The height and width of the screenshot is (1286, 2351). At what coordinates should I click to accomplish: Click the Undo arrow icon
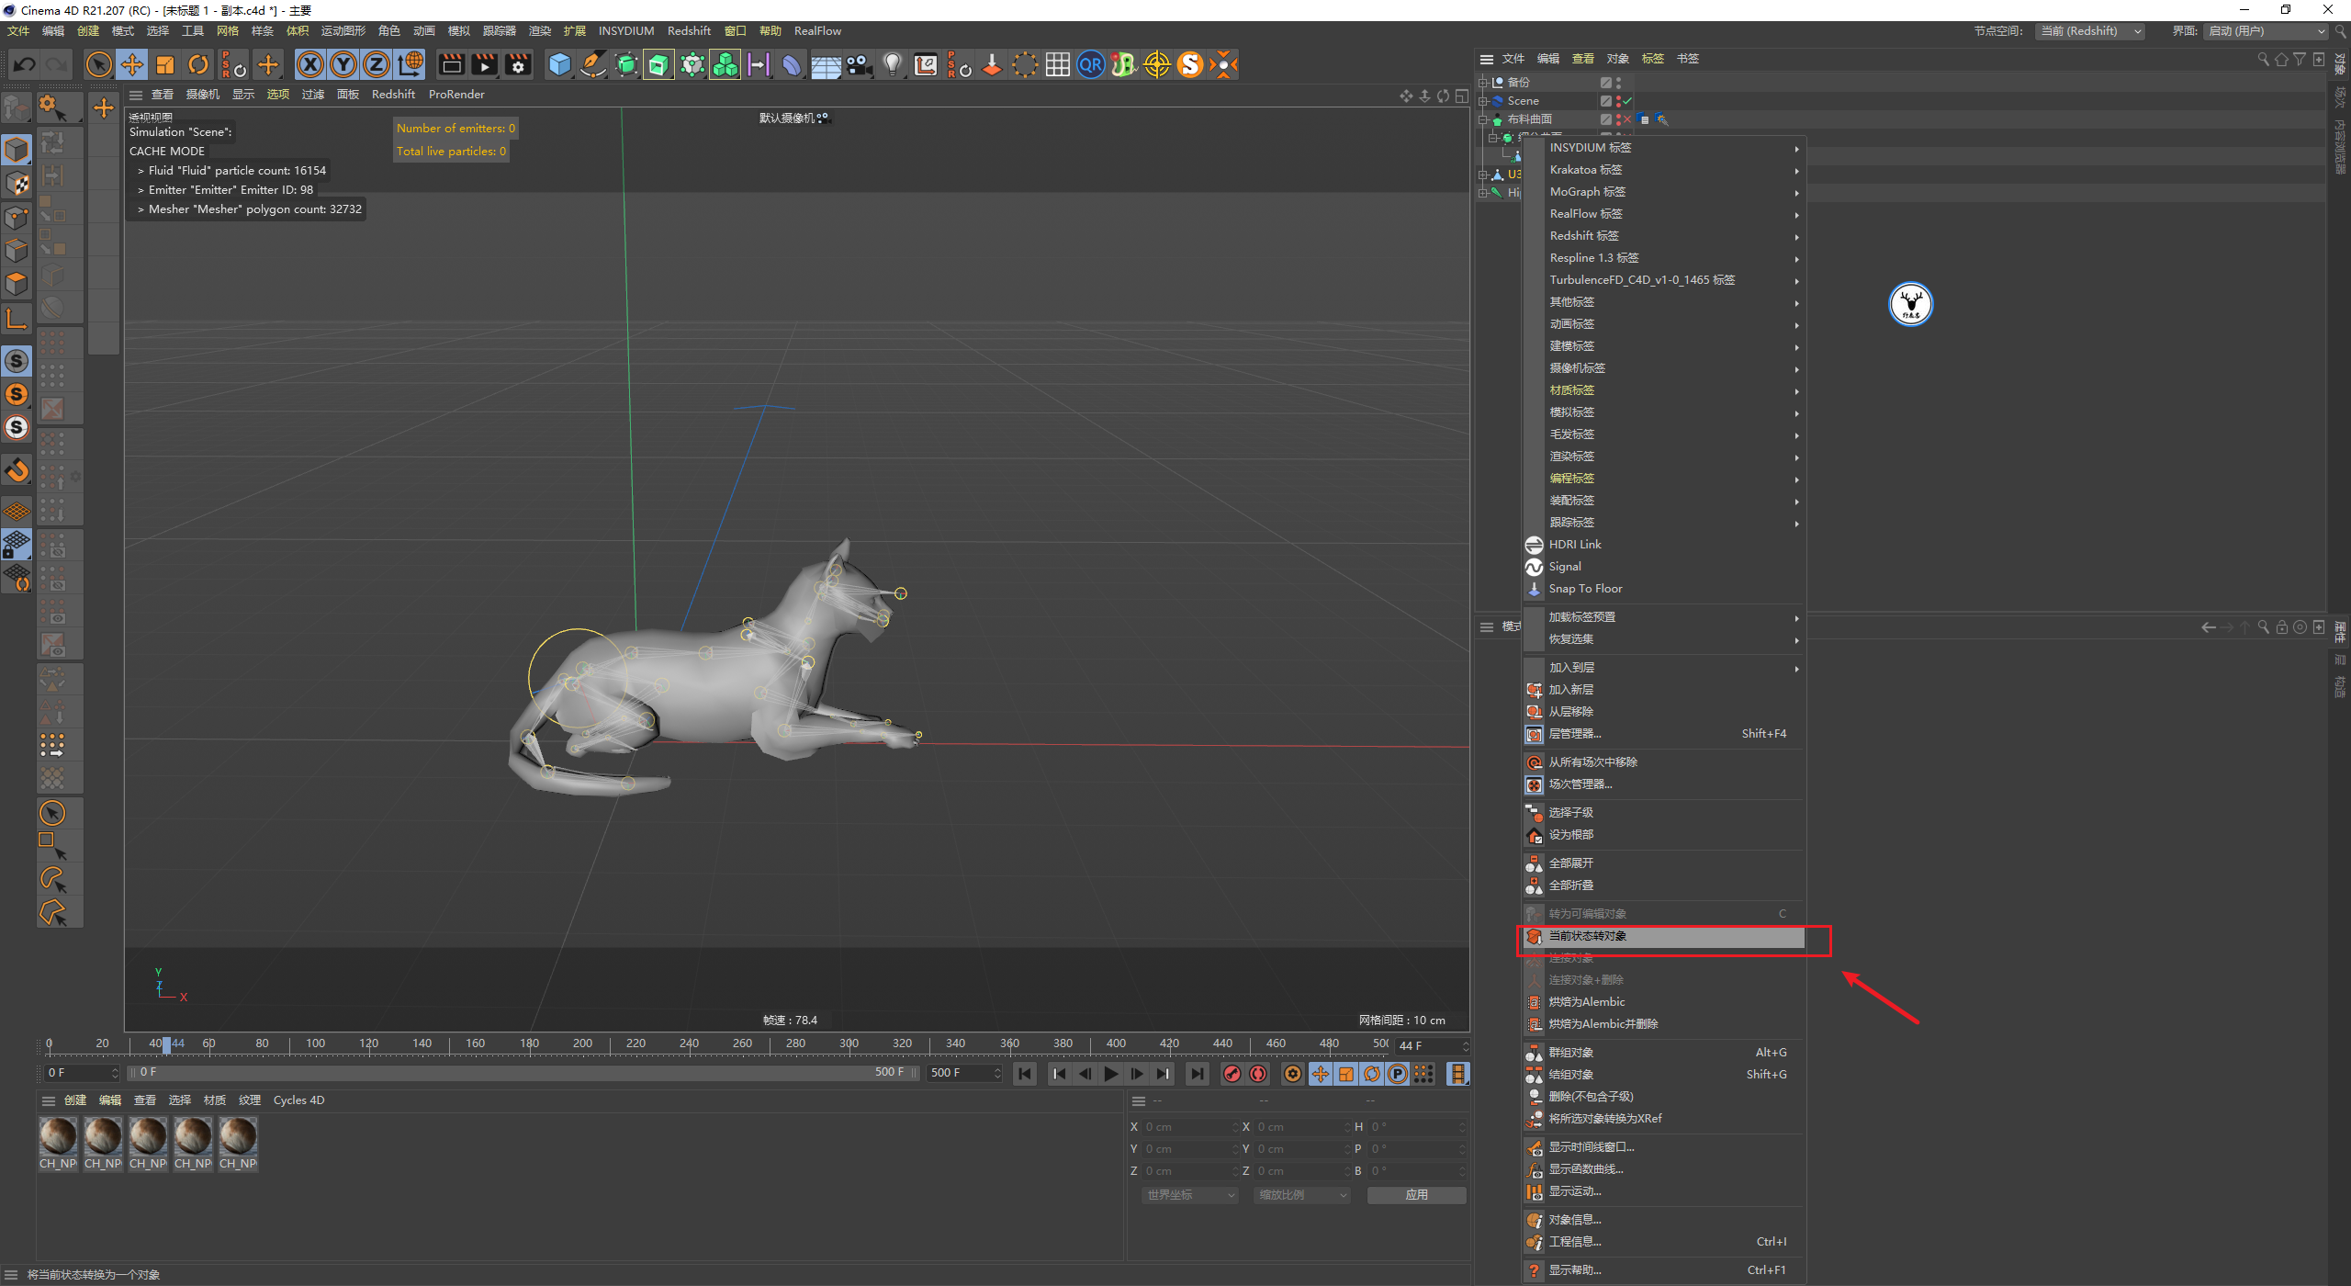pyautogui.click(x=25, y=64)
